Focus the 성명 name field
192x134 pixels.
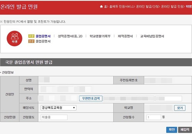point(76,80)
